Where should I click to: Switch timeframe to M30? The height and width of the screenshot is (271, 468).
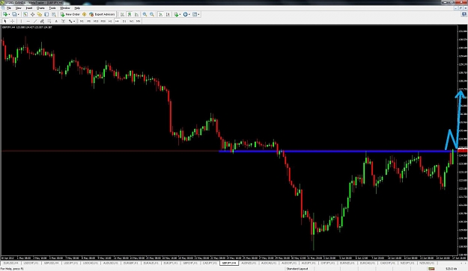103,21
